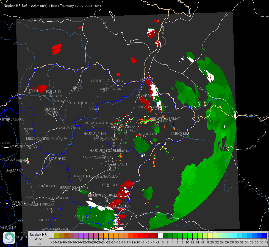The height and width of the screenshot is (247, 269).
Task: Click the M-17 road label
Action: click(x=228, y=14)
